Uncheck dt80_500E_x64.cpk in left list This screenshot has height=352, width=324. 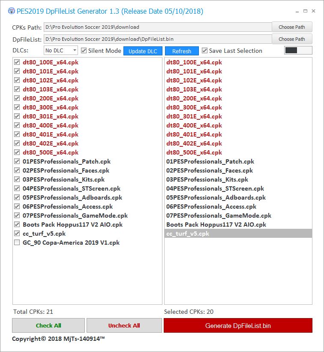17,152
